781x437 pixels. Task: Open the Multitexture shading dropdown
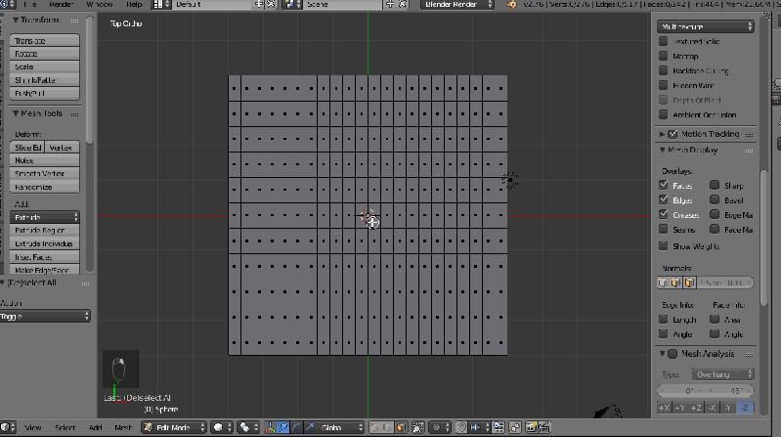coord(706,26)
